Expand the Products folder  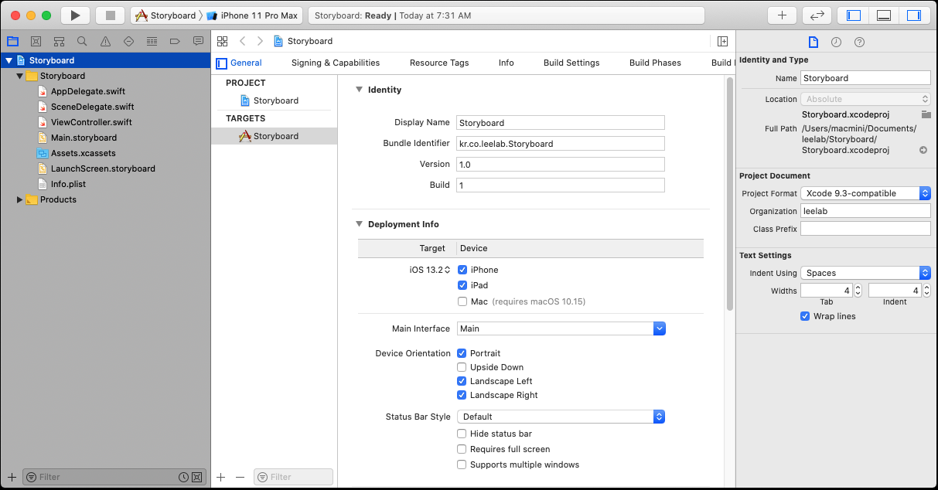point(19,199)
